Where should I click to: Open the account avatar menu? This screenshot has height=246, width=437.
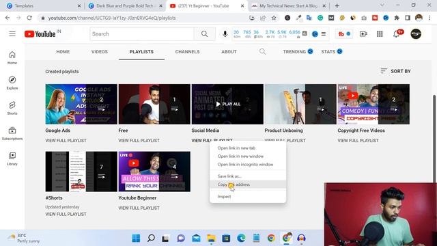click(416, 34)
